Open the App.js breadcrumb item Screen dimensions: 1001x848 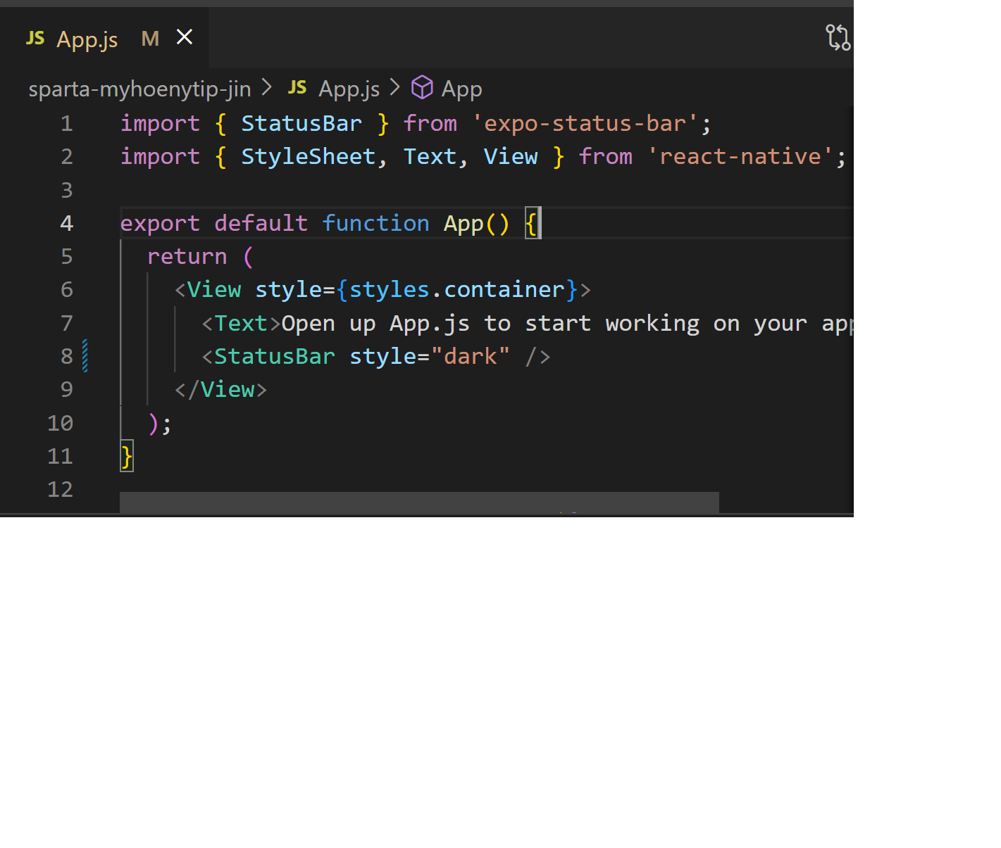click(349, 89)
